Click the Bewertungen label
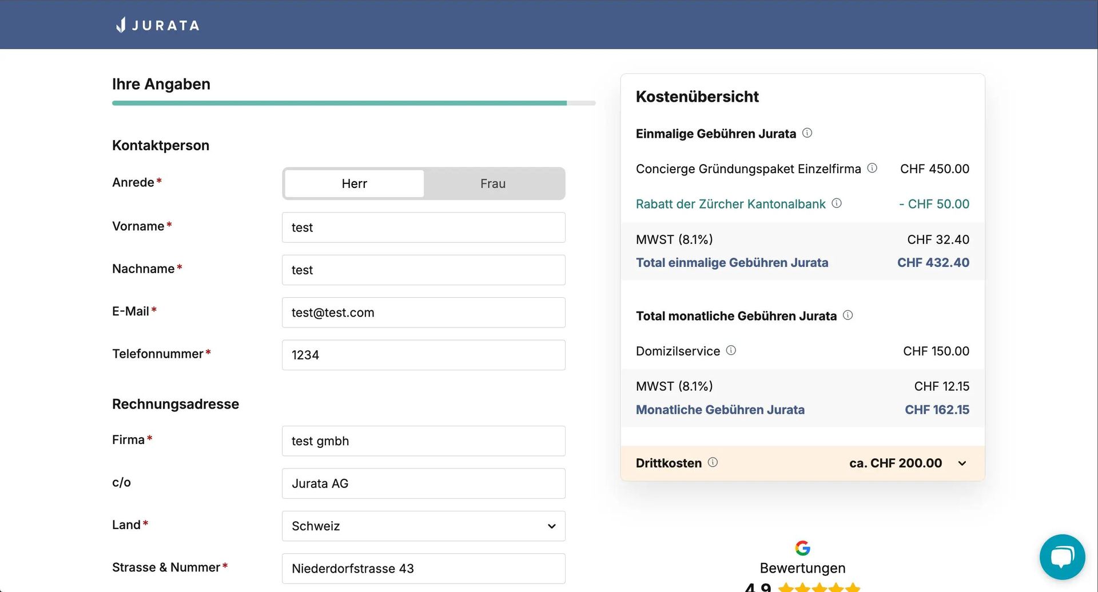 point(802,568)
